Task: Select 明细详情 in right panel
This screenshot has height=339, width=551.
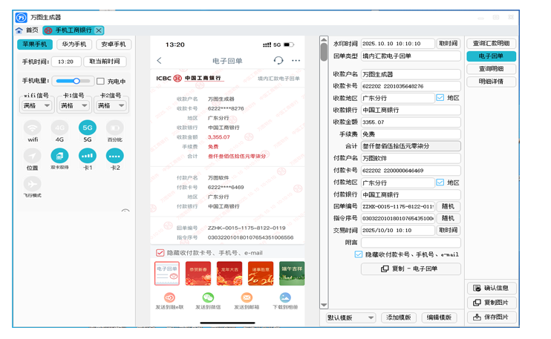Action: pyautogui.click(x=492, y=82)
